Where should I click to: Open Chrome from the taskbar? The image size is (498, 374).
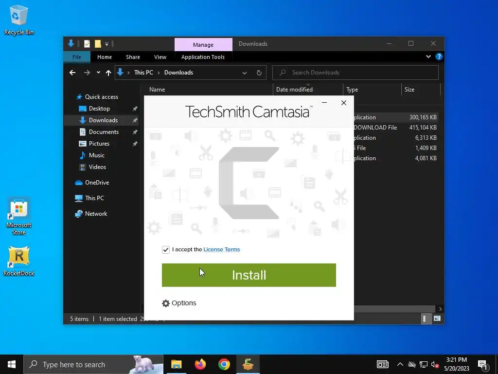click(x=224, y=364)
